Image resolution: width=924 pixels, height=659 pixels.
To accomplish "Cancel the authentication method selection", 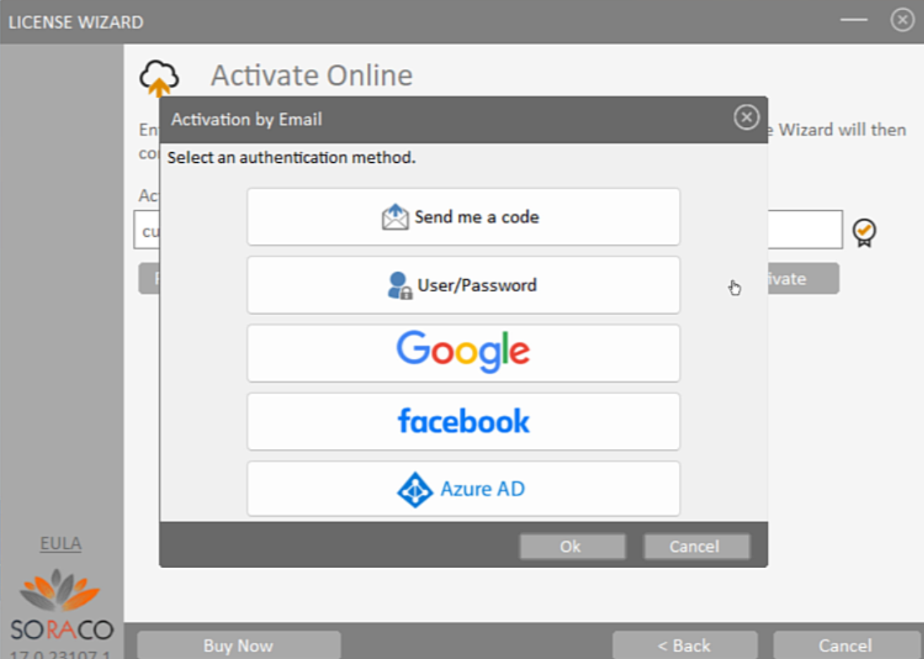I will coord(696,546).
